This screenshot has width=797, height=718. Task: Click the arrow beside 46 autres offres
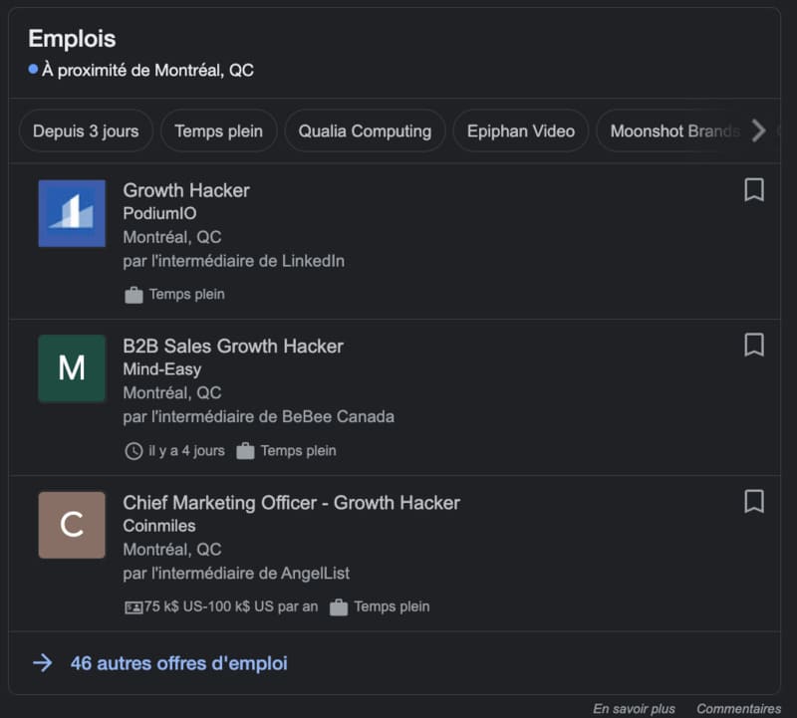tap(42, 663)
